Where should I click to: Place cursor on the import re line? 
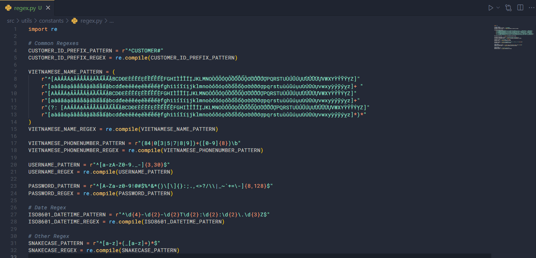click(42, 29)
